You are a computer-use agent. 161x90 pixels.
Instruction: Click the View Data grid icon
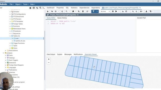(x=34, y=8)
